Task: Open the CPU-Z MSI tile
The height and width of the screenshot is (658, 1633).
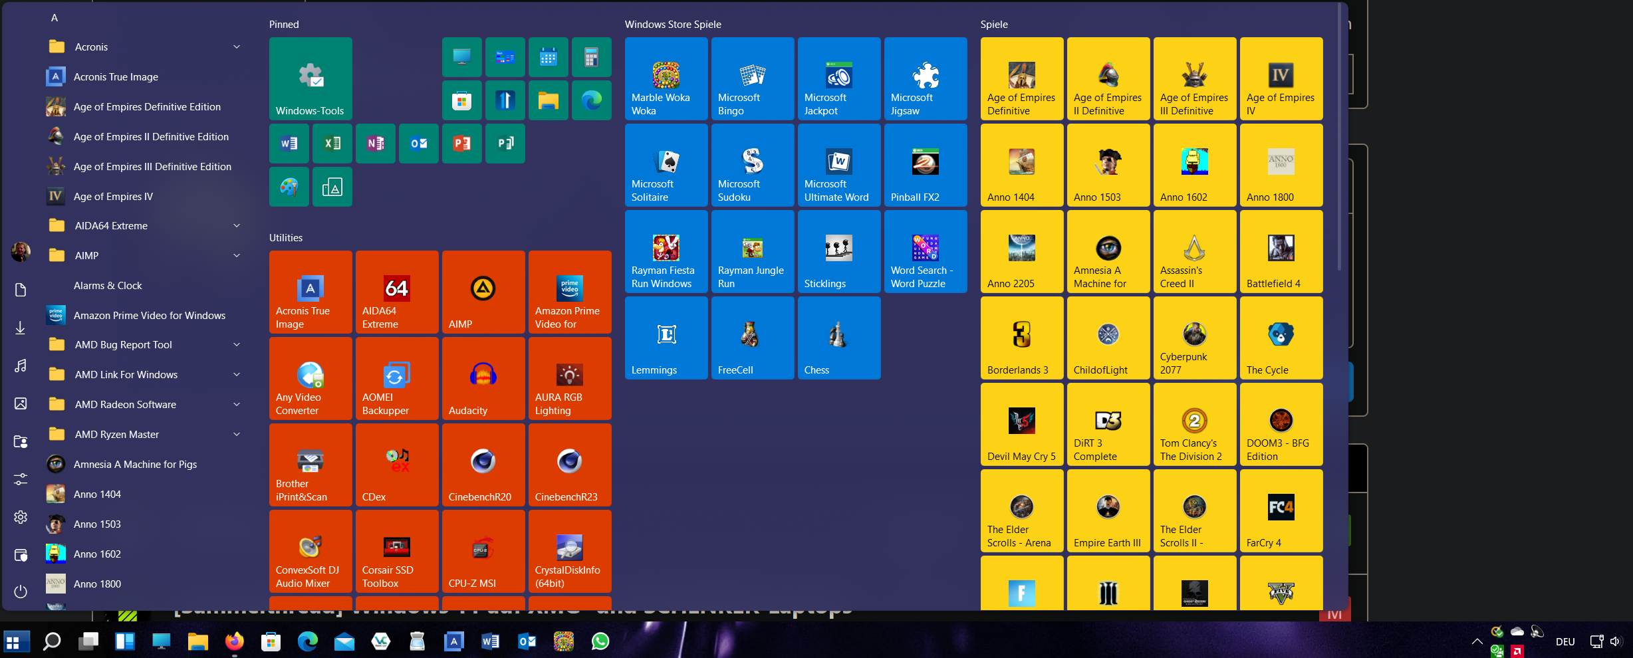Action: point(483,551)
